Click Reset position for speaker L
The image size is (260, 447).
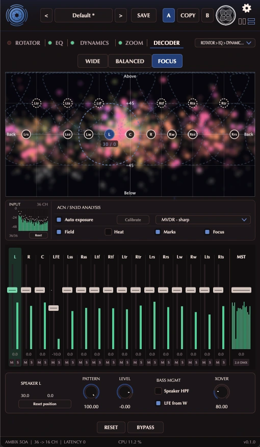(x=45, y=404)
